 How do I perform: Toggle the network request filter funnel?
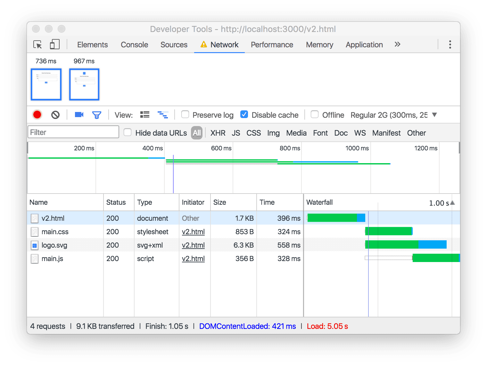click(x=97, y=115)
